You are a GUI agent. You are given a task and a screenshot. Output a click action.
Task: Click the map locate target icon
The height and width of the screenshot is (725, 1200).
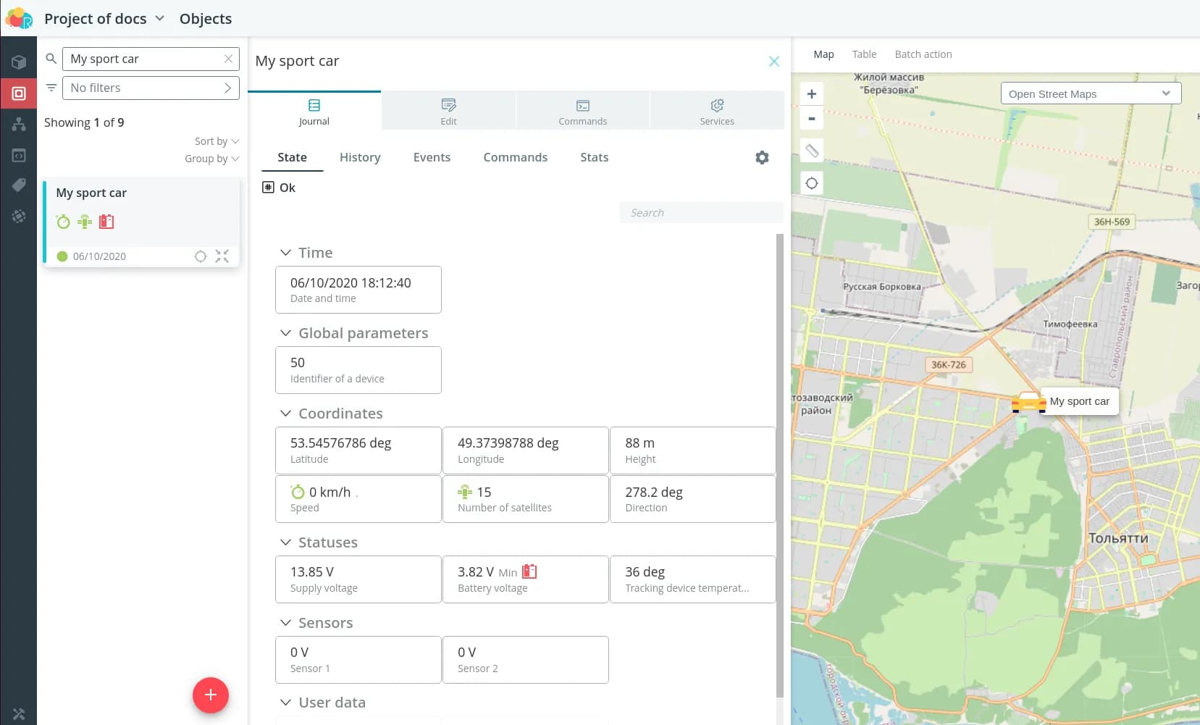812,183
